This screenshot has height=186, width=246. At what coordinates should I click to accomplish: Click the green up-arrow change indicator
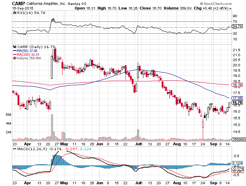[230, 8]
